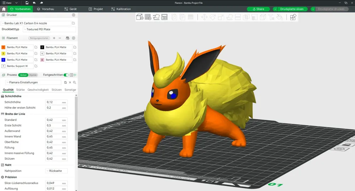The height and width of the screenshot is (191, 355).
Task: Select the Rotate tool in viewport toolbar
Action: click(213, 17)
